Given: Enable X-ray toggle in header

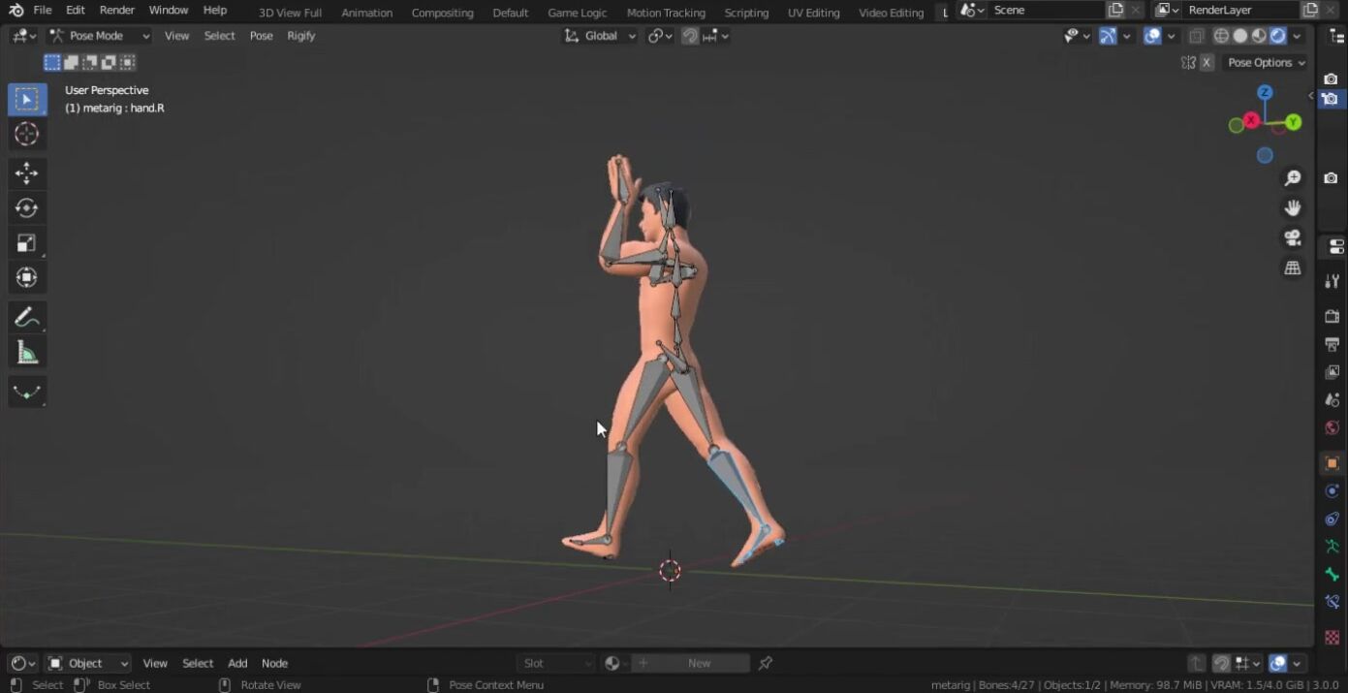Looking at the screenshot, I should (1196, 36).
